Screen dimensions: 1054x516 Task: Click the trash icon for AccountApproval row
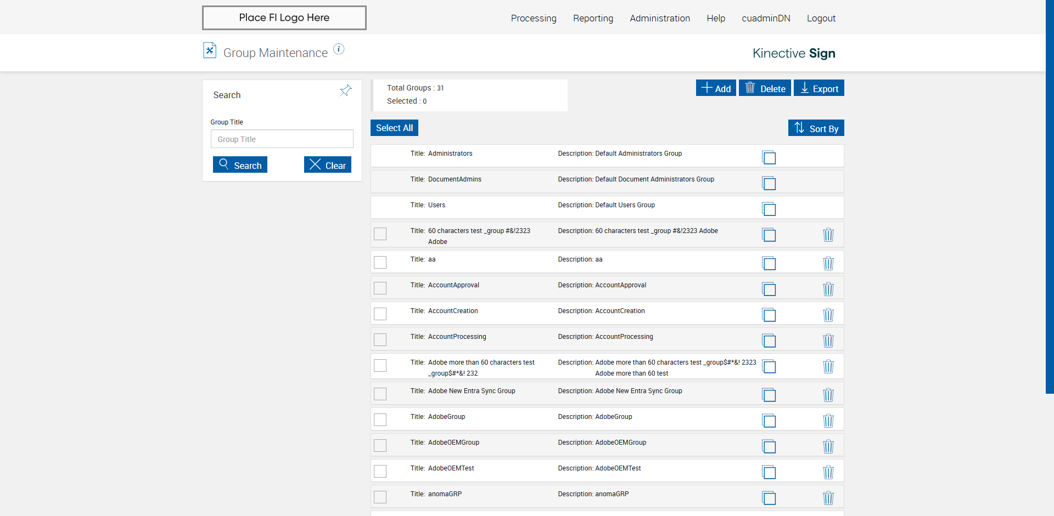click(x=828, y=289)
